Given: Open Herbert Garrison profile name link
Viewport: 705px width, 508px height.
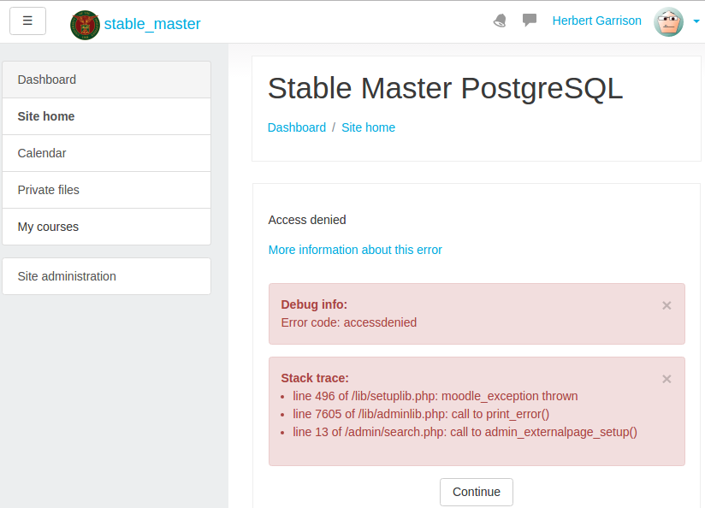Looking at the screenshot, I should (x=596, y=21).
